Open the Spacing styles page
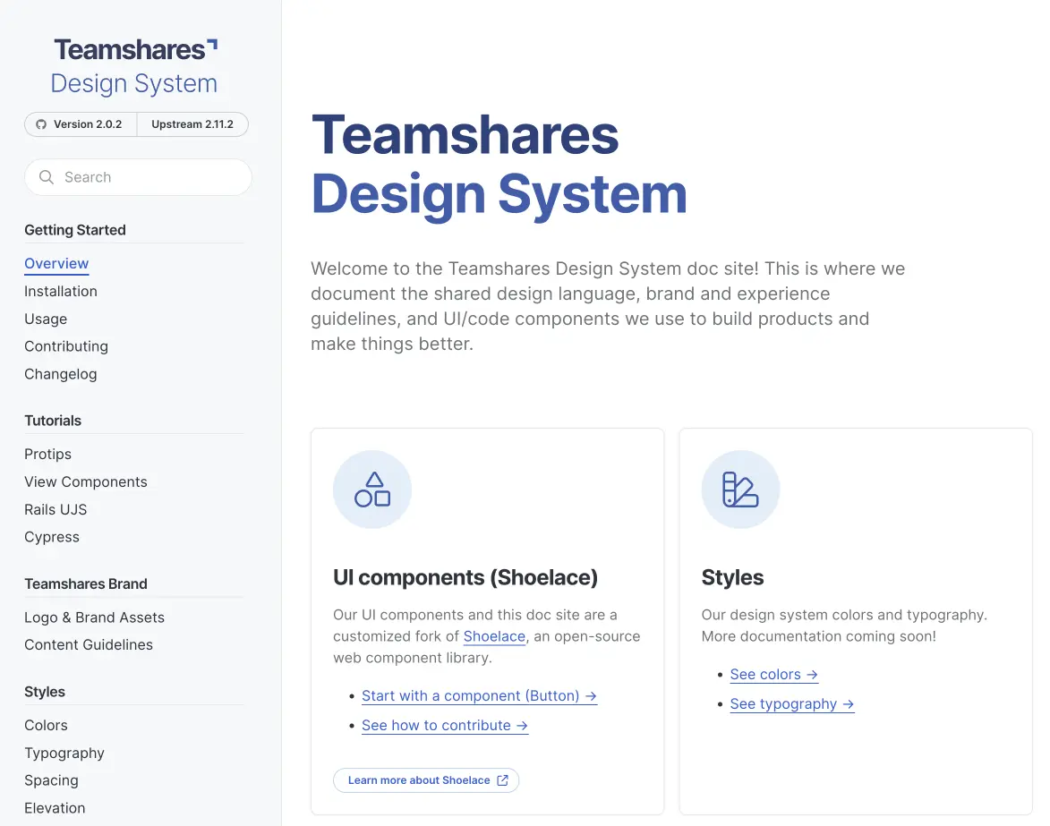The height and width of the screenshot is (826, 1050). (x=51, y=781)
